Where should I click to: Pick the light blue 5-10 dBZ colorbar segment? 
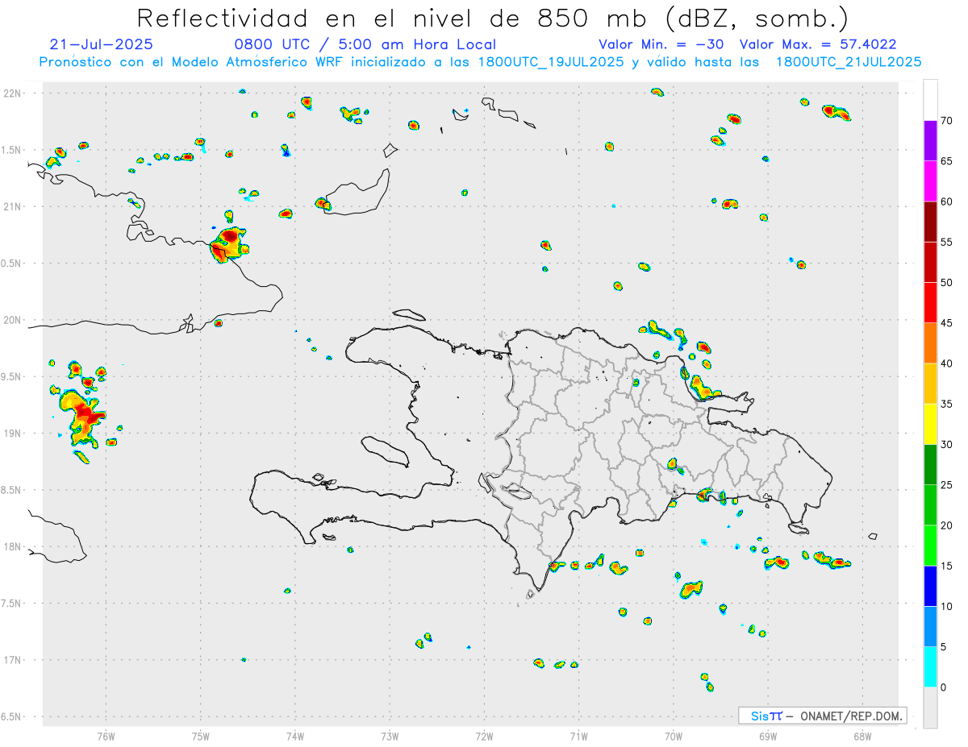point(930,626)
